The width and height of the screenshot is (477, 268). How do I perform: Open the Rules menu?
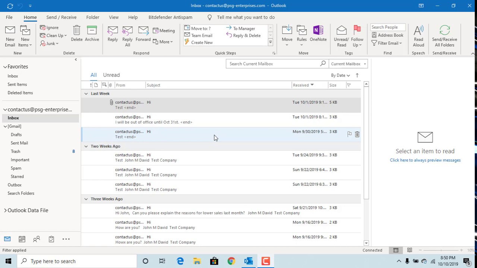302,36
